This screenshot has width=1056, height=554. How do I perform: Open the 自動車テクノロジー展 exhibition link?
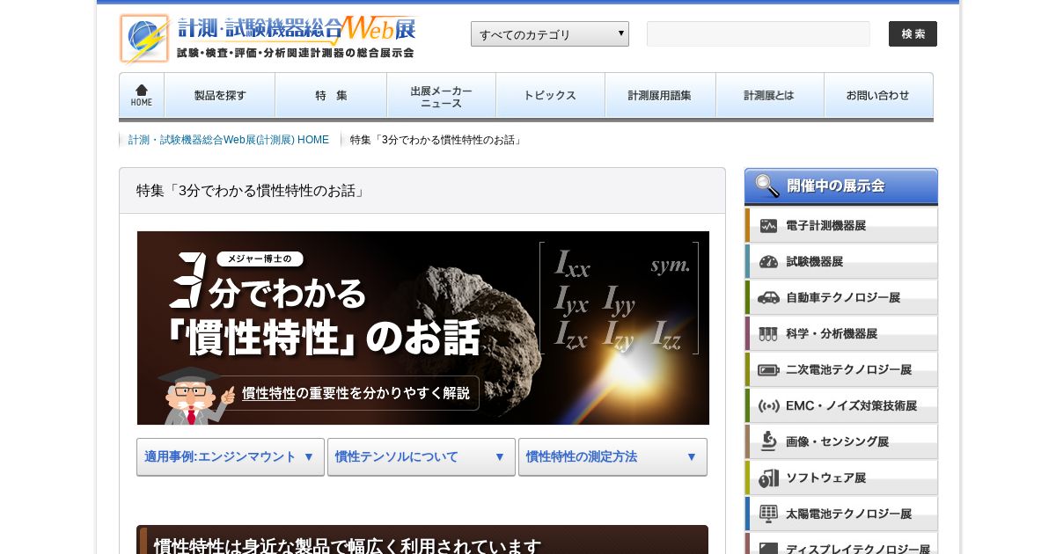click(841, 297)
